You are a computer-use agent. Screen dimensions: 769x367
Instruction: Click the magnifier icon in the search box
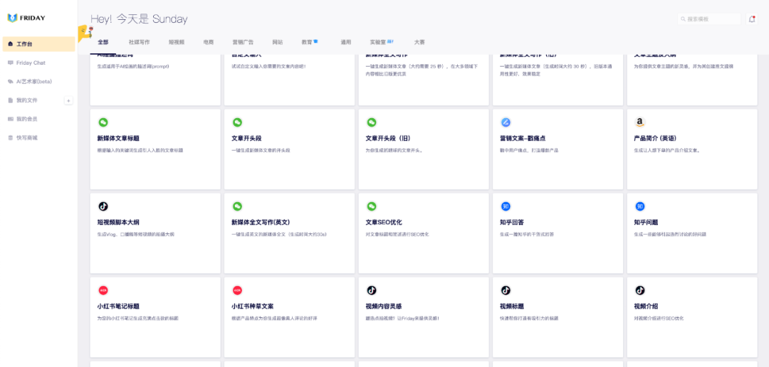pos(683,20)
